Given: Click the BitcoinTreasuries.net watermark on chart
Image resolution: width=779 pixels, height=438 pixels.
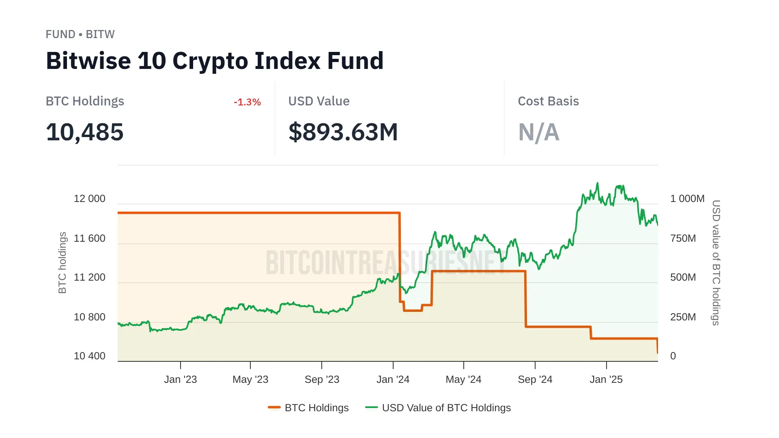Looking at the screenshot, I should 385,262.
